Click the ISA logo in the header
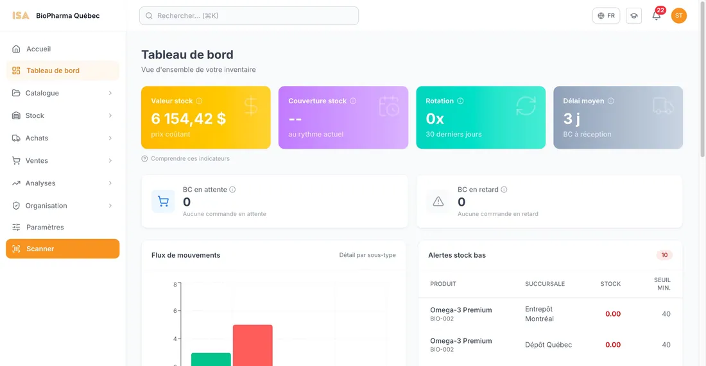The height and width of the screenshot is (366, 706). click(21, 16)
